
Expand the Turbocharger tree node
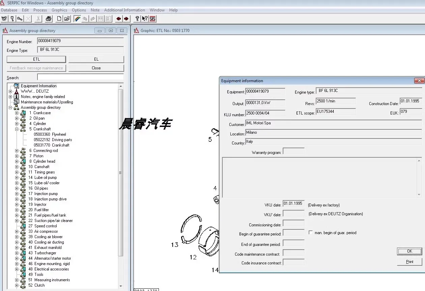tap(17, 253)
